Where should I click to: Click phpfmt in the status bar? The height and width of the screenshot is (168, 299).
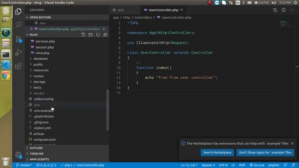pyautogui.click(x=274, y=165)
